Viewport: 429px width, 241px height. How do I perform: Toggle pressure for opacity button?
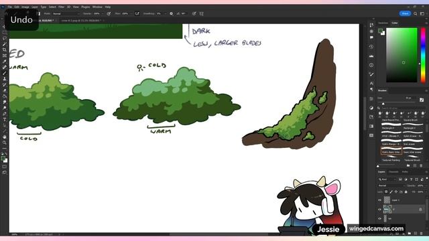pyautogui.click(x=109, y=13)
